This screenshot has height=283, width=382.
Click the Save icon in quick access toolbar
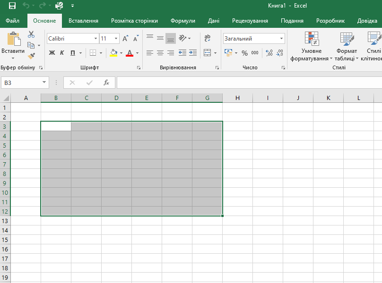12,6
